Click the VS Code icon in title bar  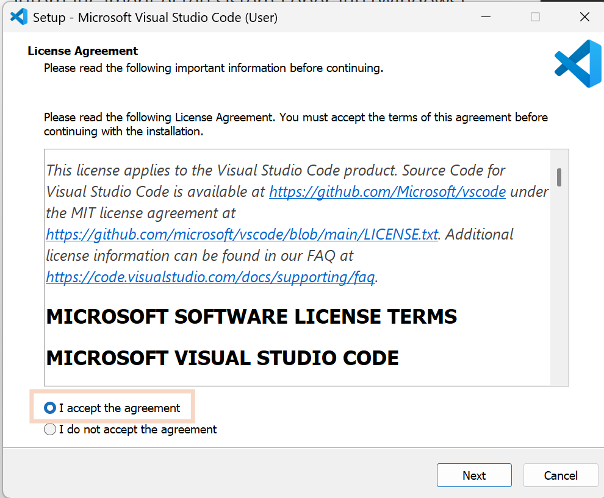[x=19, y=17]
